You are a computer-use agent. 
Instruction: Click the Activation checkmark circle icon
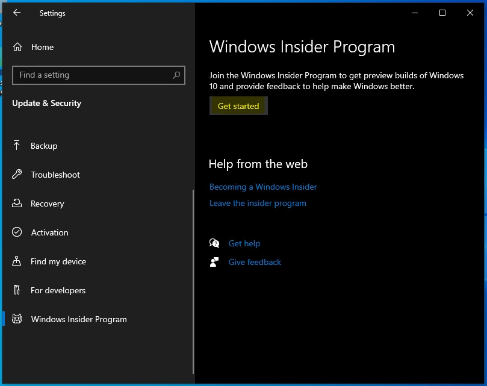click(17, 232)
